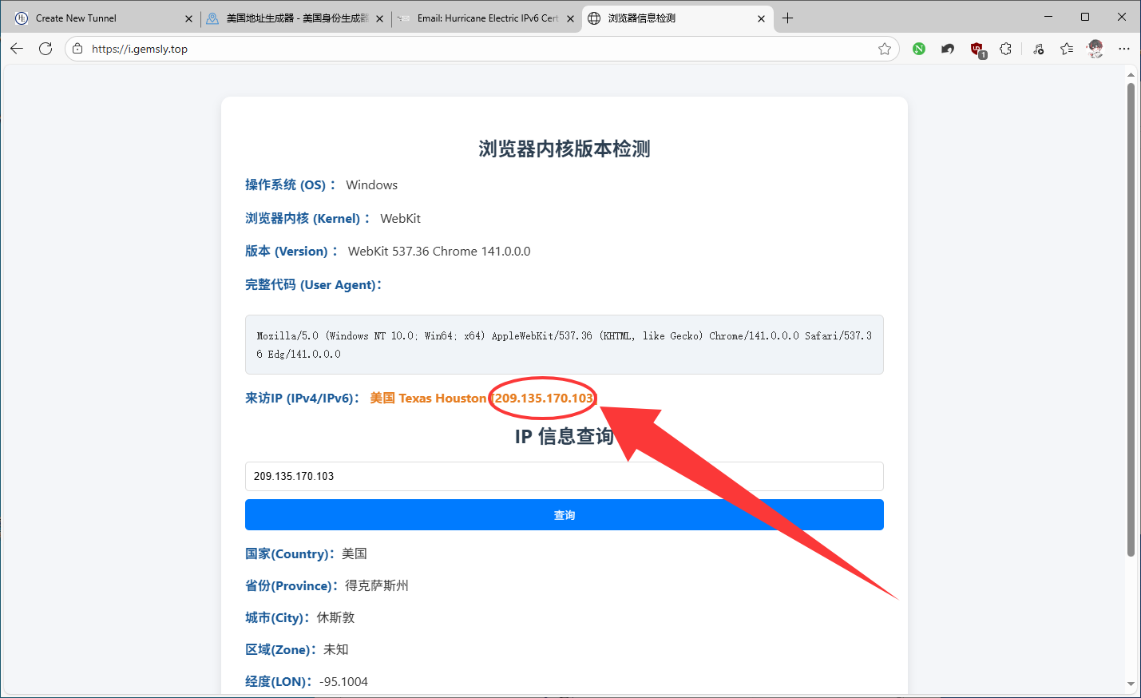The image size is (1141, 698).
Task: Click the black undo arrow extension icon
Action: [x=948, y=49]
